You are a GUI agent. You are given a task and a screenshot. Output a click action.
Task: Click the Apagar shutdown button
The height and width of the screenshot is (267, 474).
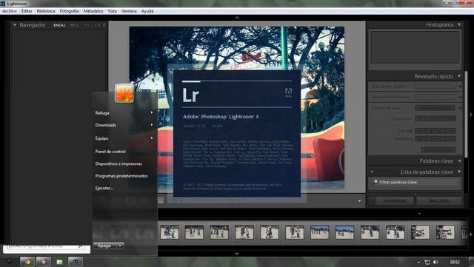pos(105,246)
